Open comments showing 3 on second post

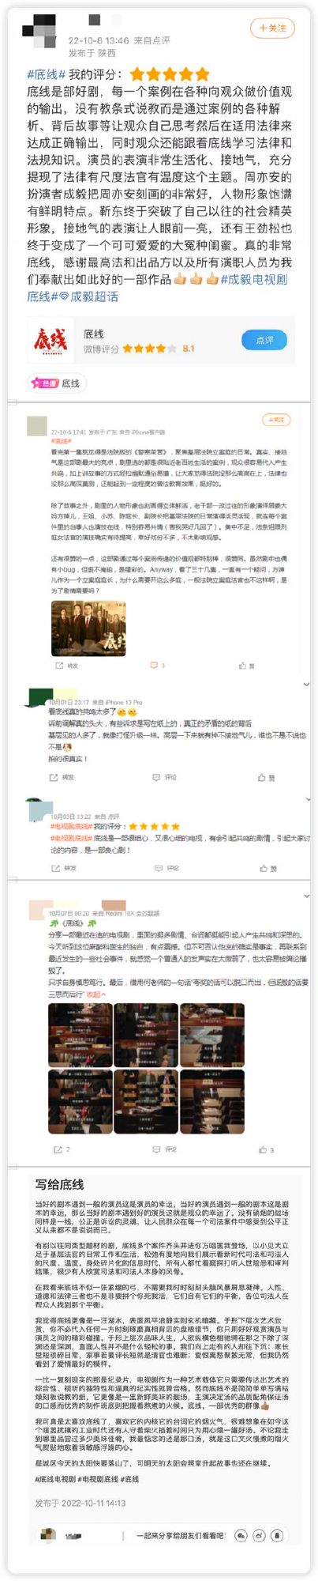pyautogui.click(x=157, y=666)
